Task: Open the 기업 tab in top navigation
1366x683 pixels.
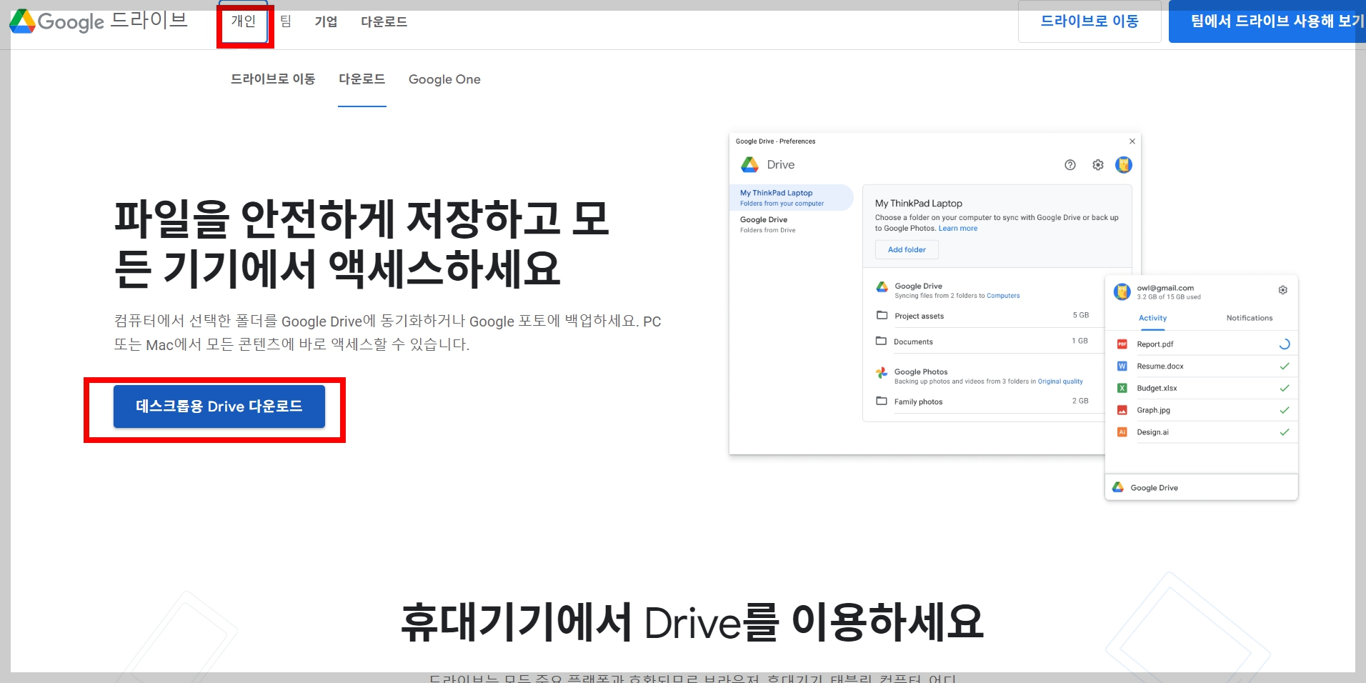Action: click(326, 21)
